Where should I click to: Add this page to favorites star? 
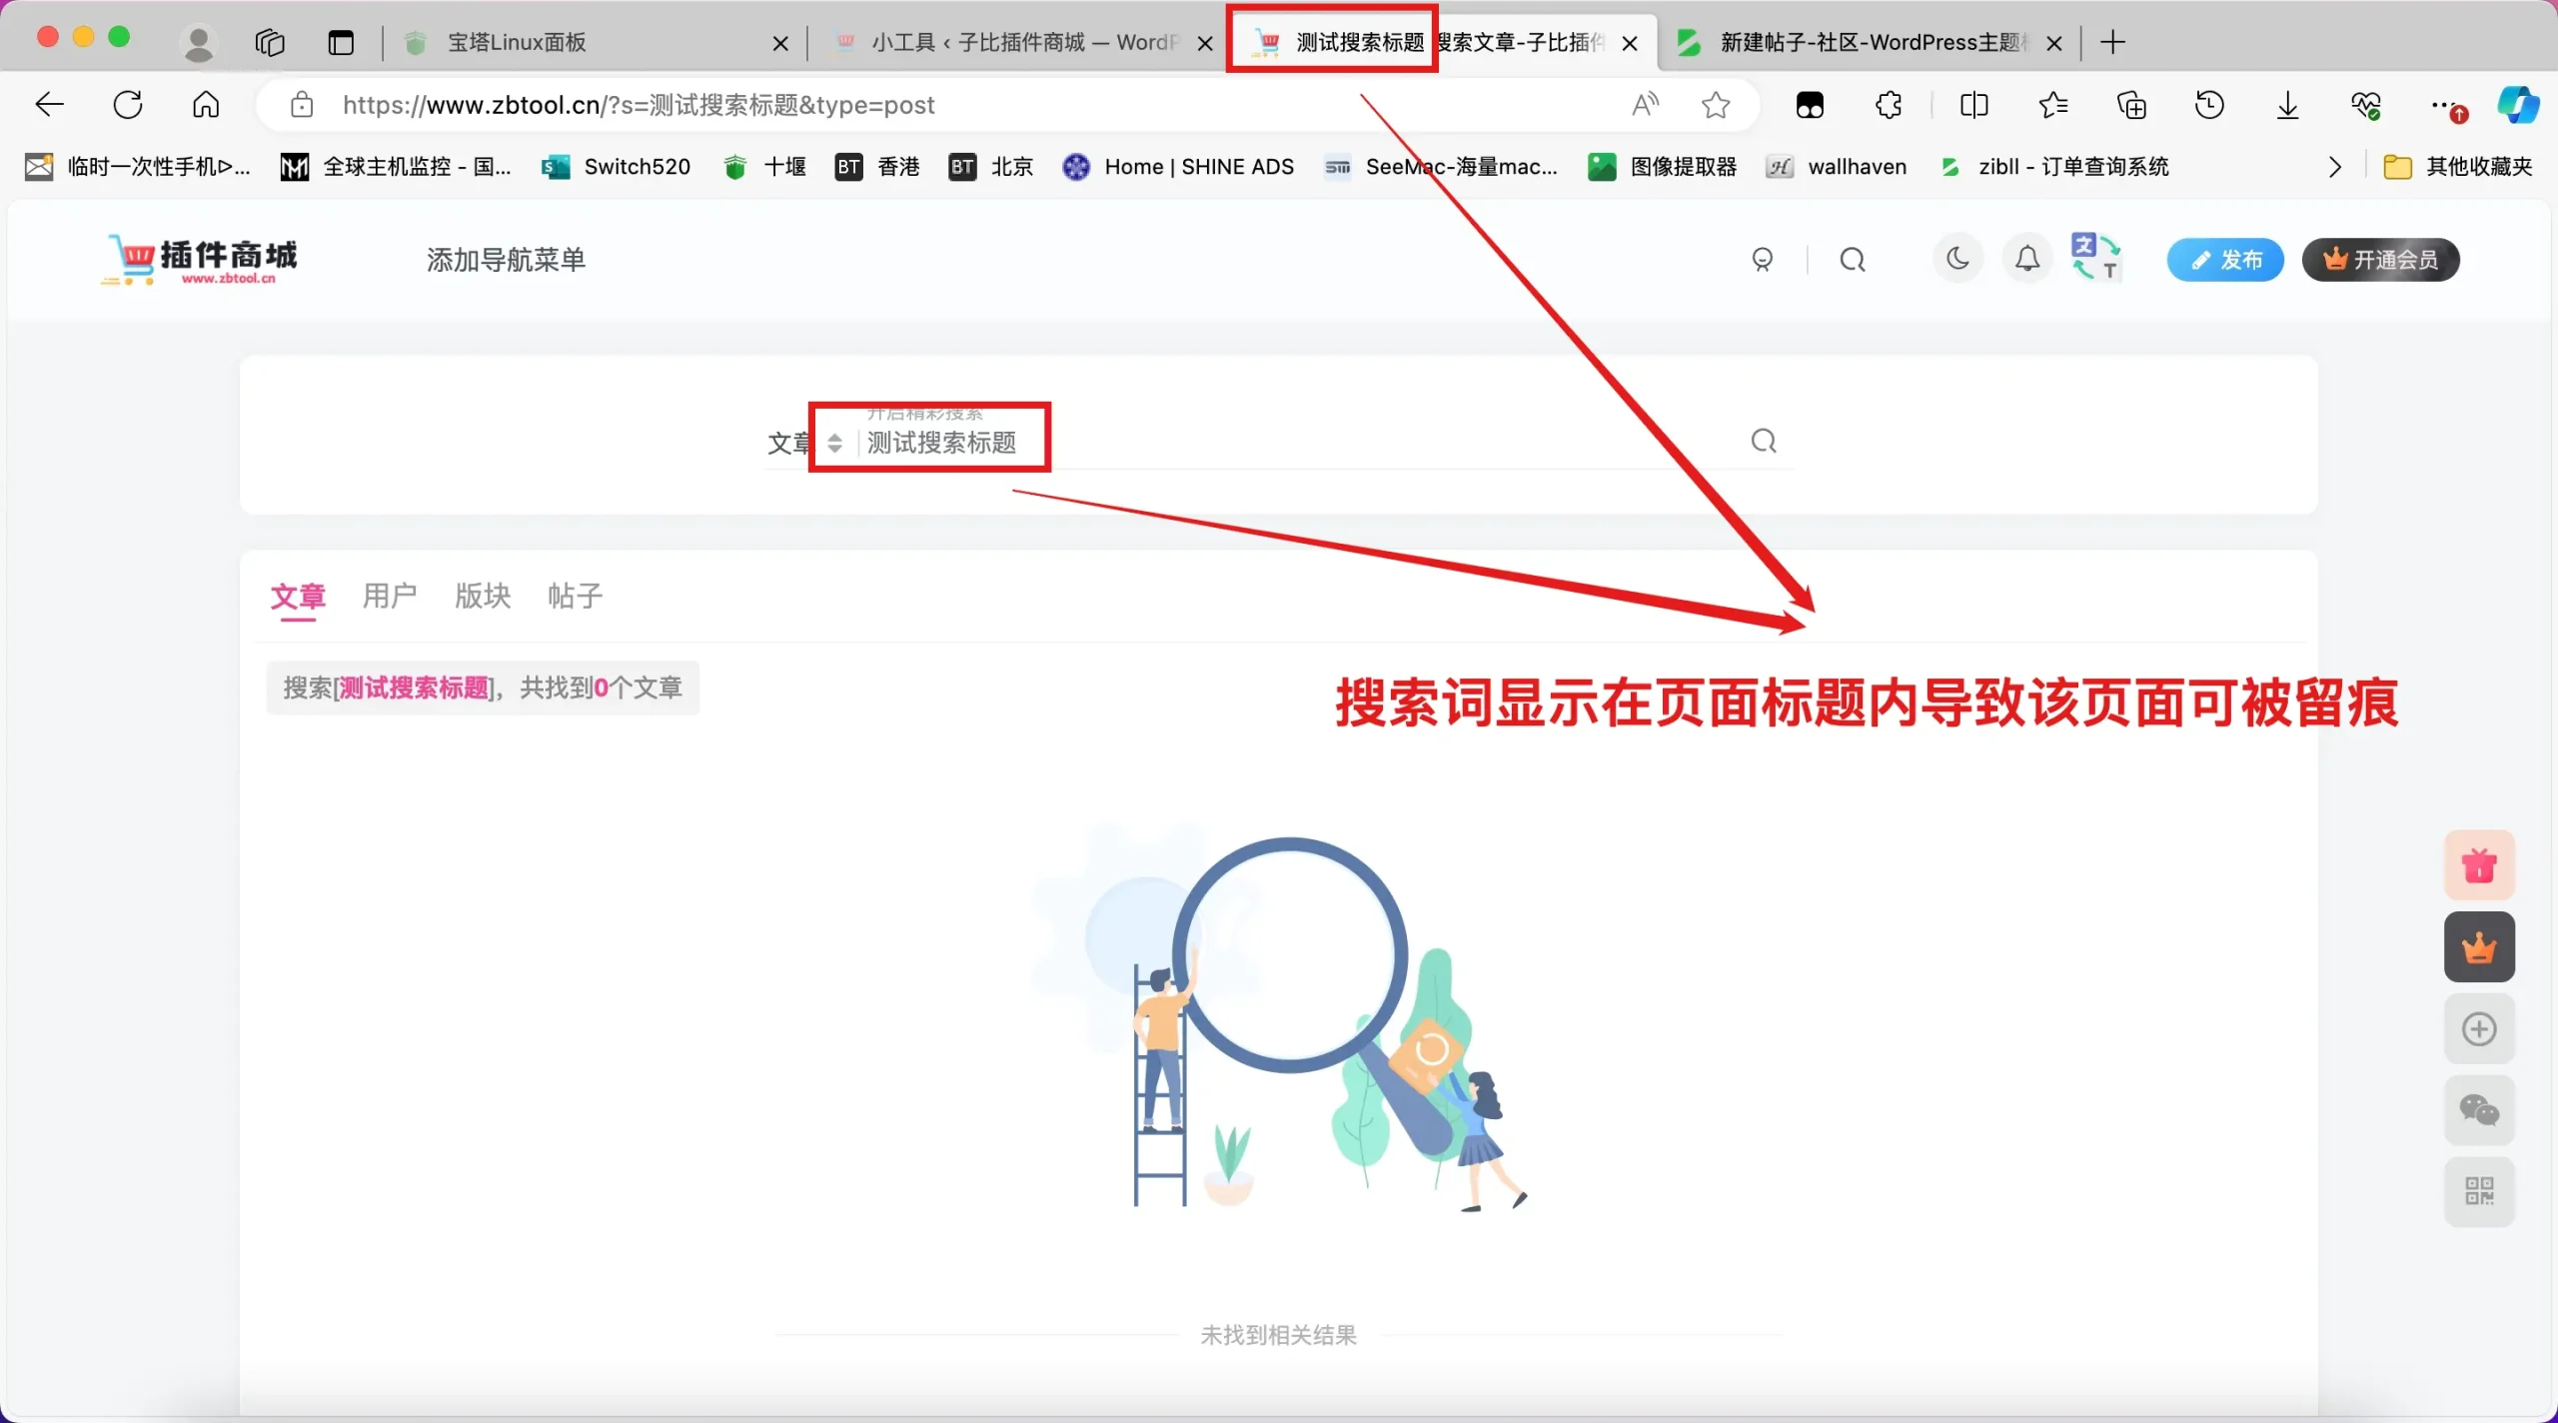1716,105
